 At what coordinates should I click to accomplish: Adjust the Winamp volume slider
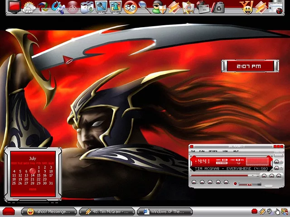[x=249, y=184]
